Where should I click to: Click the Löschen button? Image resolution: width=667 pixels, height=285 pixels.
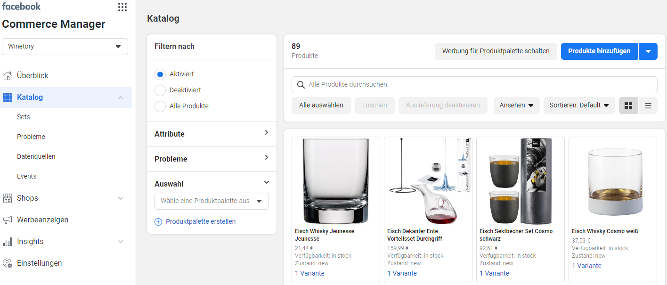point(374,106)
